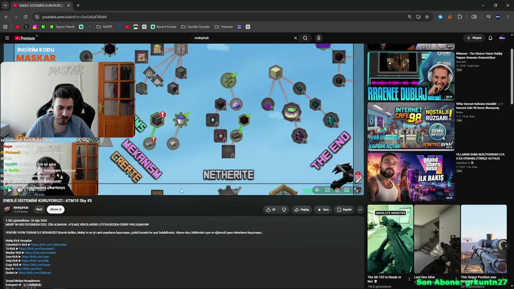
Task: Toggle Chrome reading mode side panel
Action: point(474,17)
